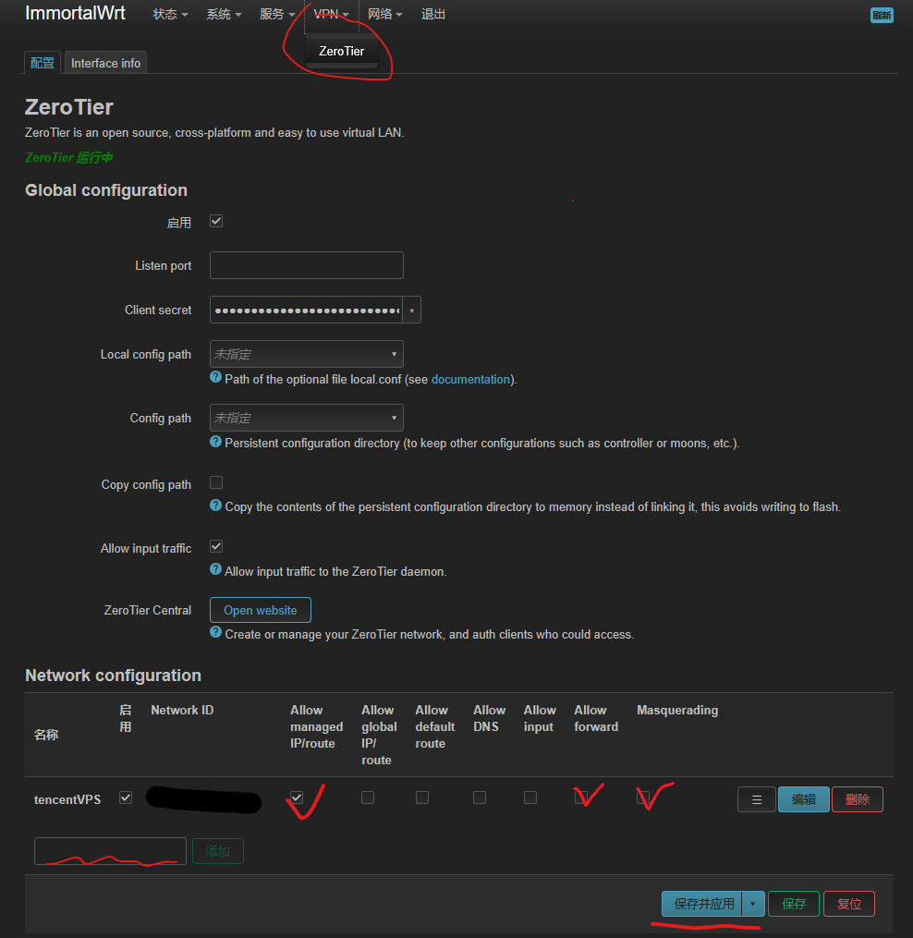Open the Config path dropdown
This screenshot has height=938, width=913.
[x=306, y=418]
